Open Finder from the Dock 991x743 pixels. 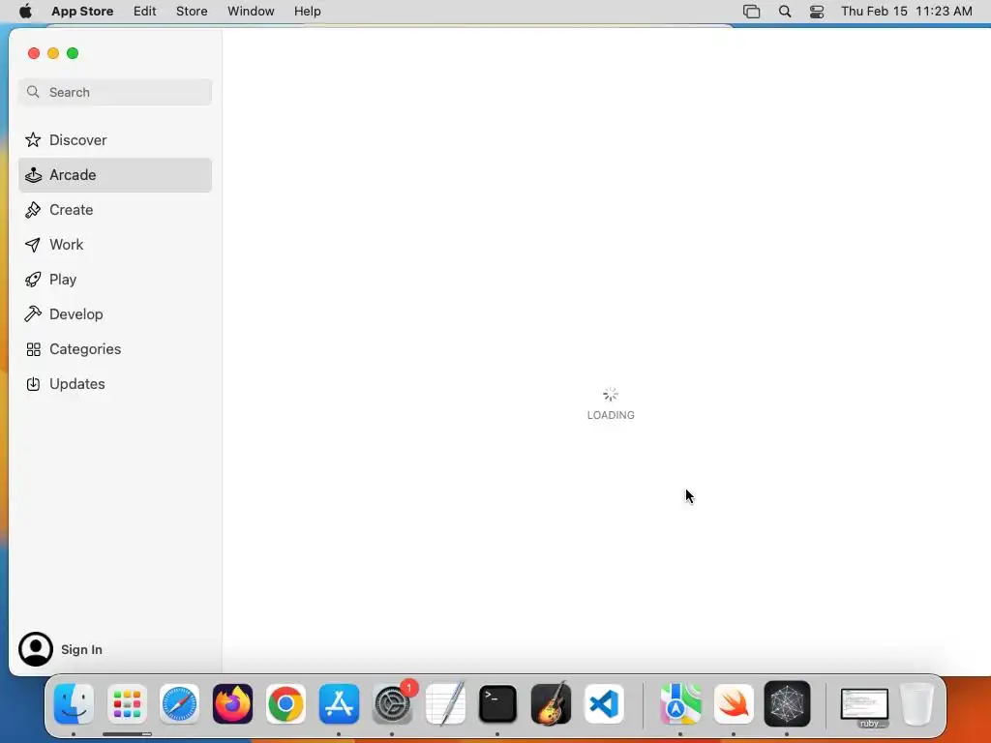[74, 704]
